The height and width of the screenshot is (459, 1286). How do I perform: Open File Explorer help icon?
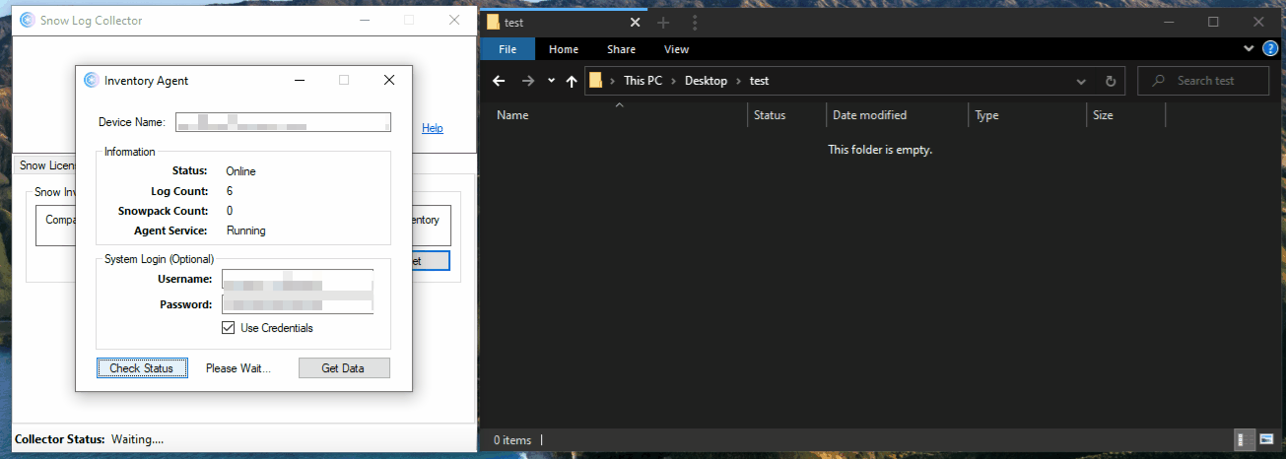(x=1270, y=49)
